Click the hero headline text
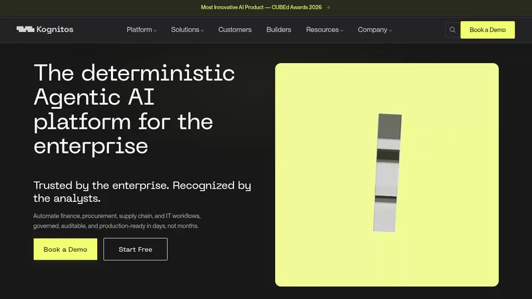Screen dimensions: 532x299 (x=134, y=110)
